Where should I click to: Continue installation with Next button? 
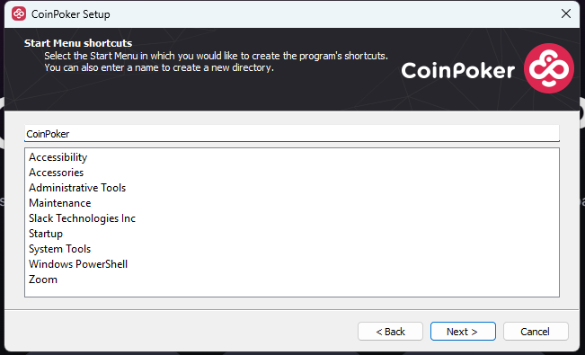[463, 332]
